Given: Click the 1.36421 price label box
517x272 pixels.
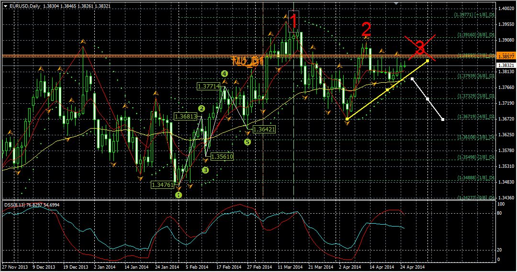Looking at the screenshot, I should pyautogui.click(x=264, y=130).
